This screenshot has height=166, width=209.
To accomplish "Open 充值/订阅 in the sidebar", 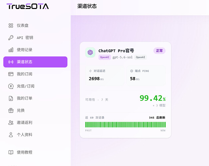I will pyautogui.click(x=35, y=86).
